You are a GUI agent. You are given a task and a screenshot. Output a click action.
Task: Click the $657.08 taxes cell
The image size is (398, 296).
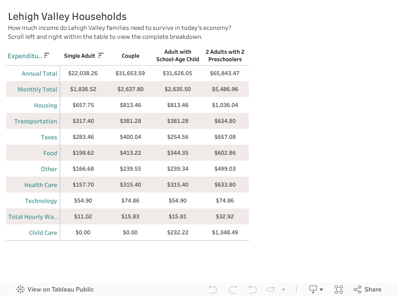[225, 137]
